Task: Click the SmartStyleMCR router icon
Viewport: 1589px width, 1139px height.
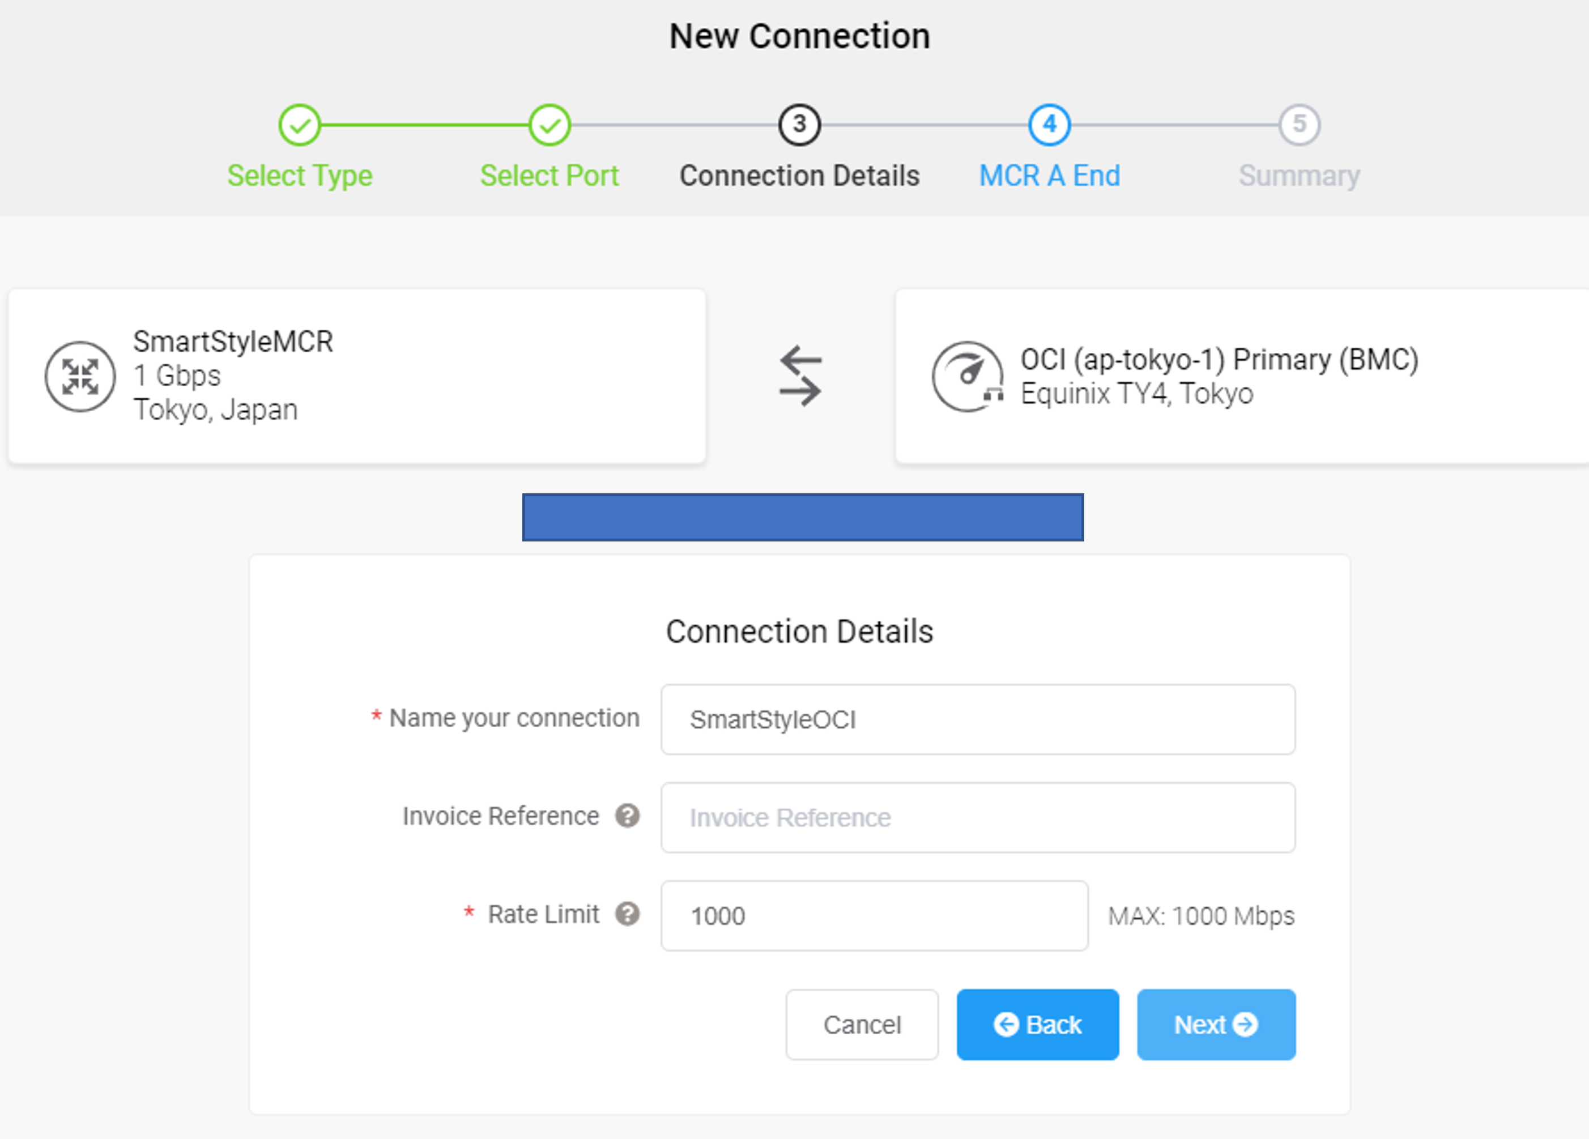Action: 80,377
